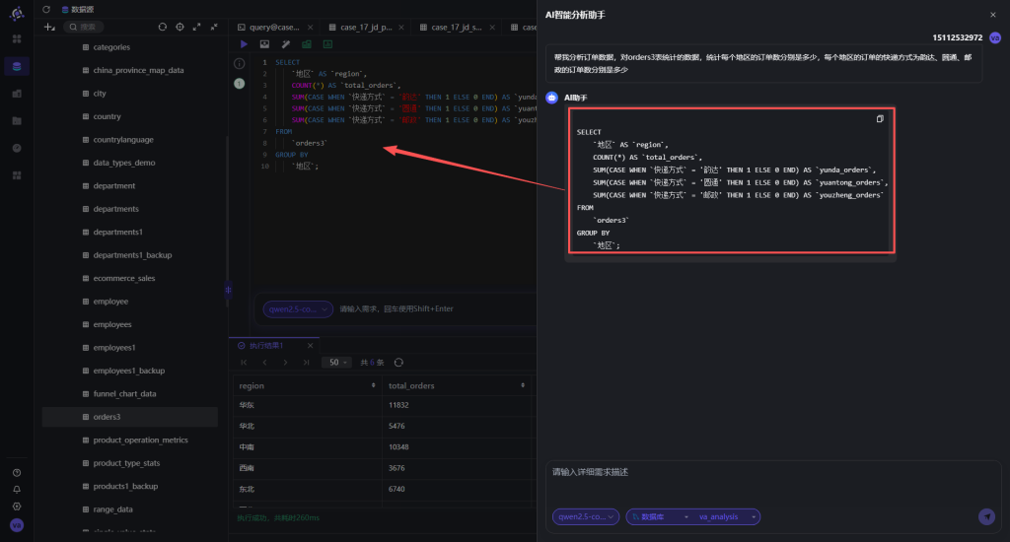Open the notification bell in sidebar
This screenshot has width=1010, height=542.
coord(17,489)
